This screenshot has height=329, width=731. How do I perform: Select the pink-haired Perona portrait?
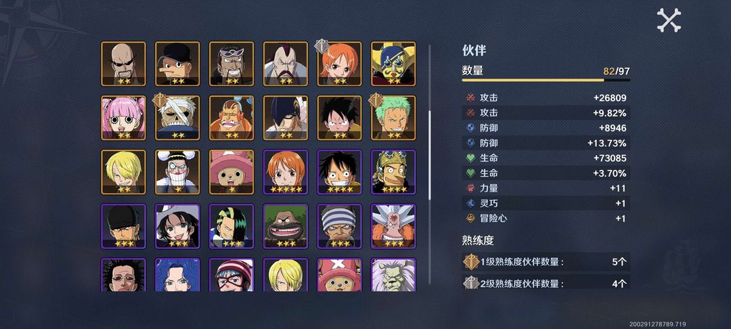point(124,118)
